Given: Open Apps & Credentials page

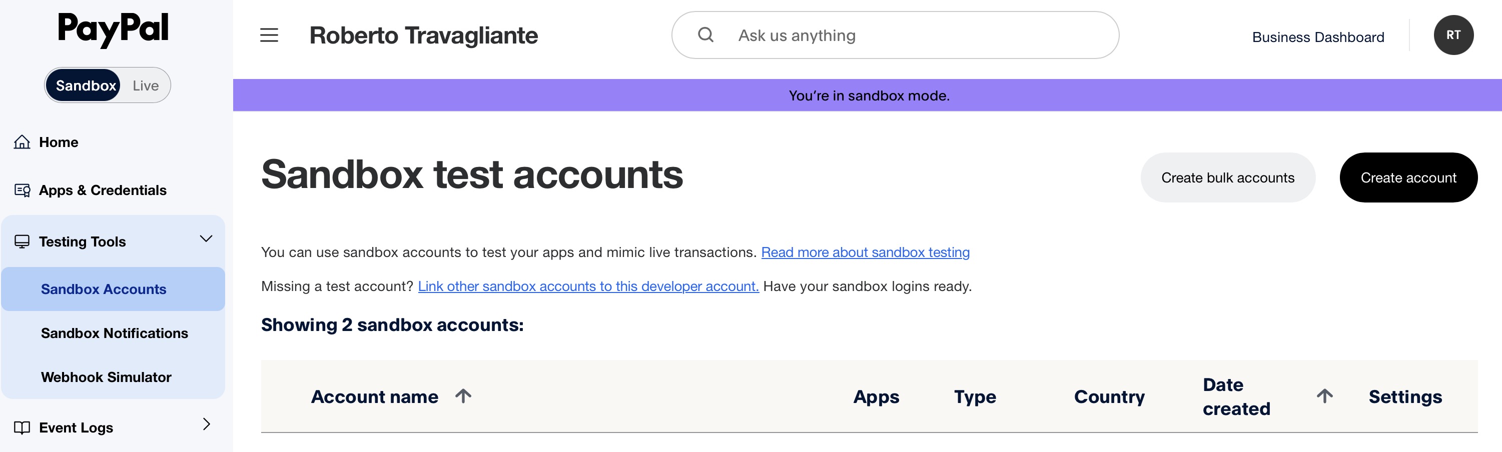Looking at the screenshot, I should click(x=103, y=190).
